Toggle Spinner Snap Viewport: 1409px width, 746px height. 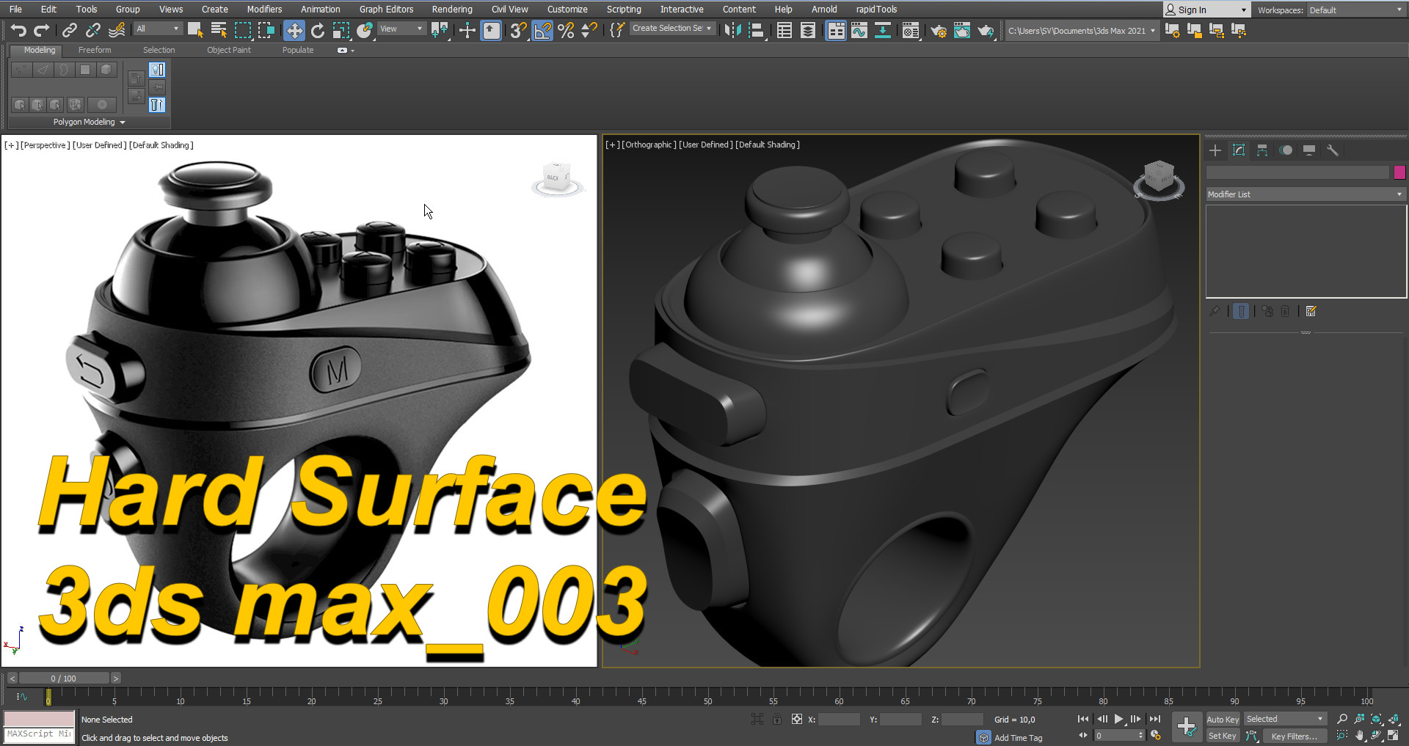pos(589,30)
